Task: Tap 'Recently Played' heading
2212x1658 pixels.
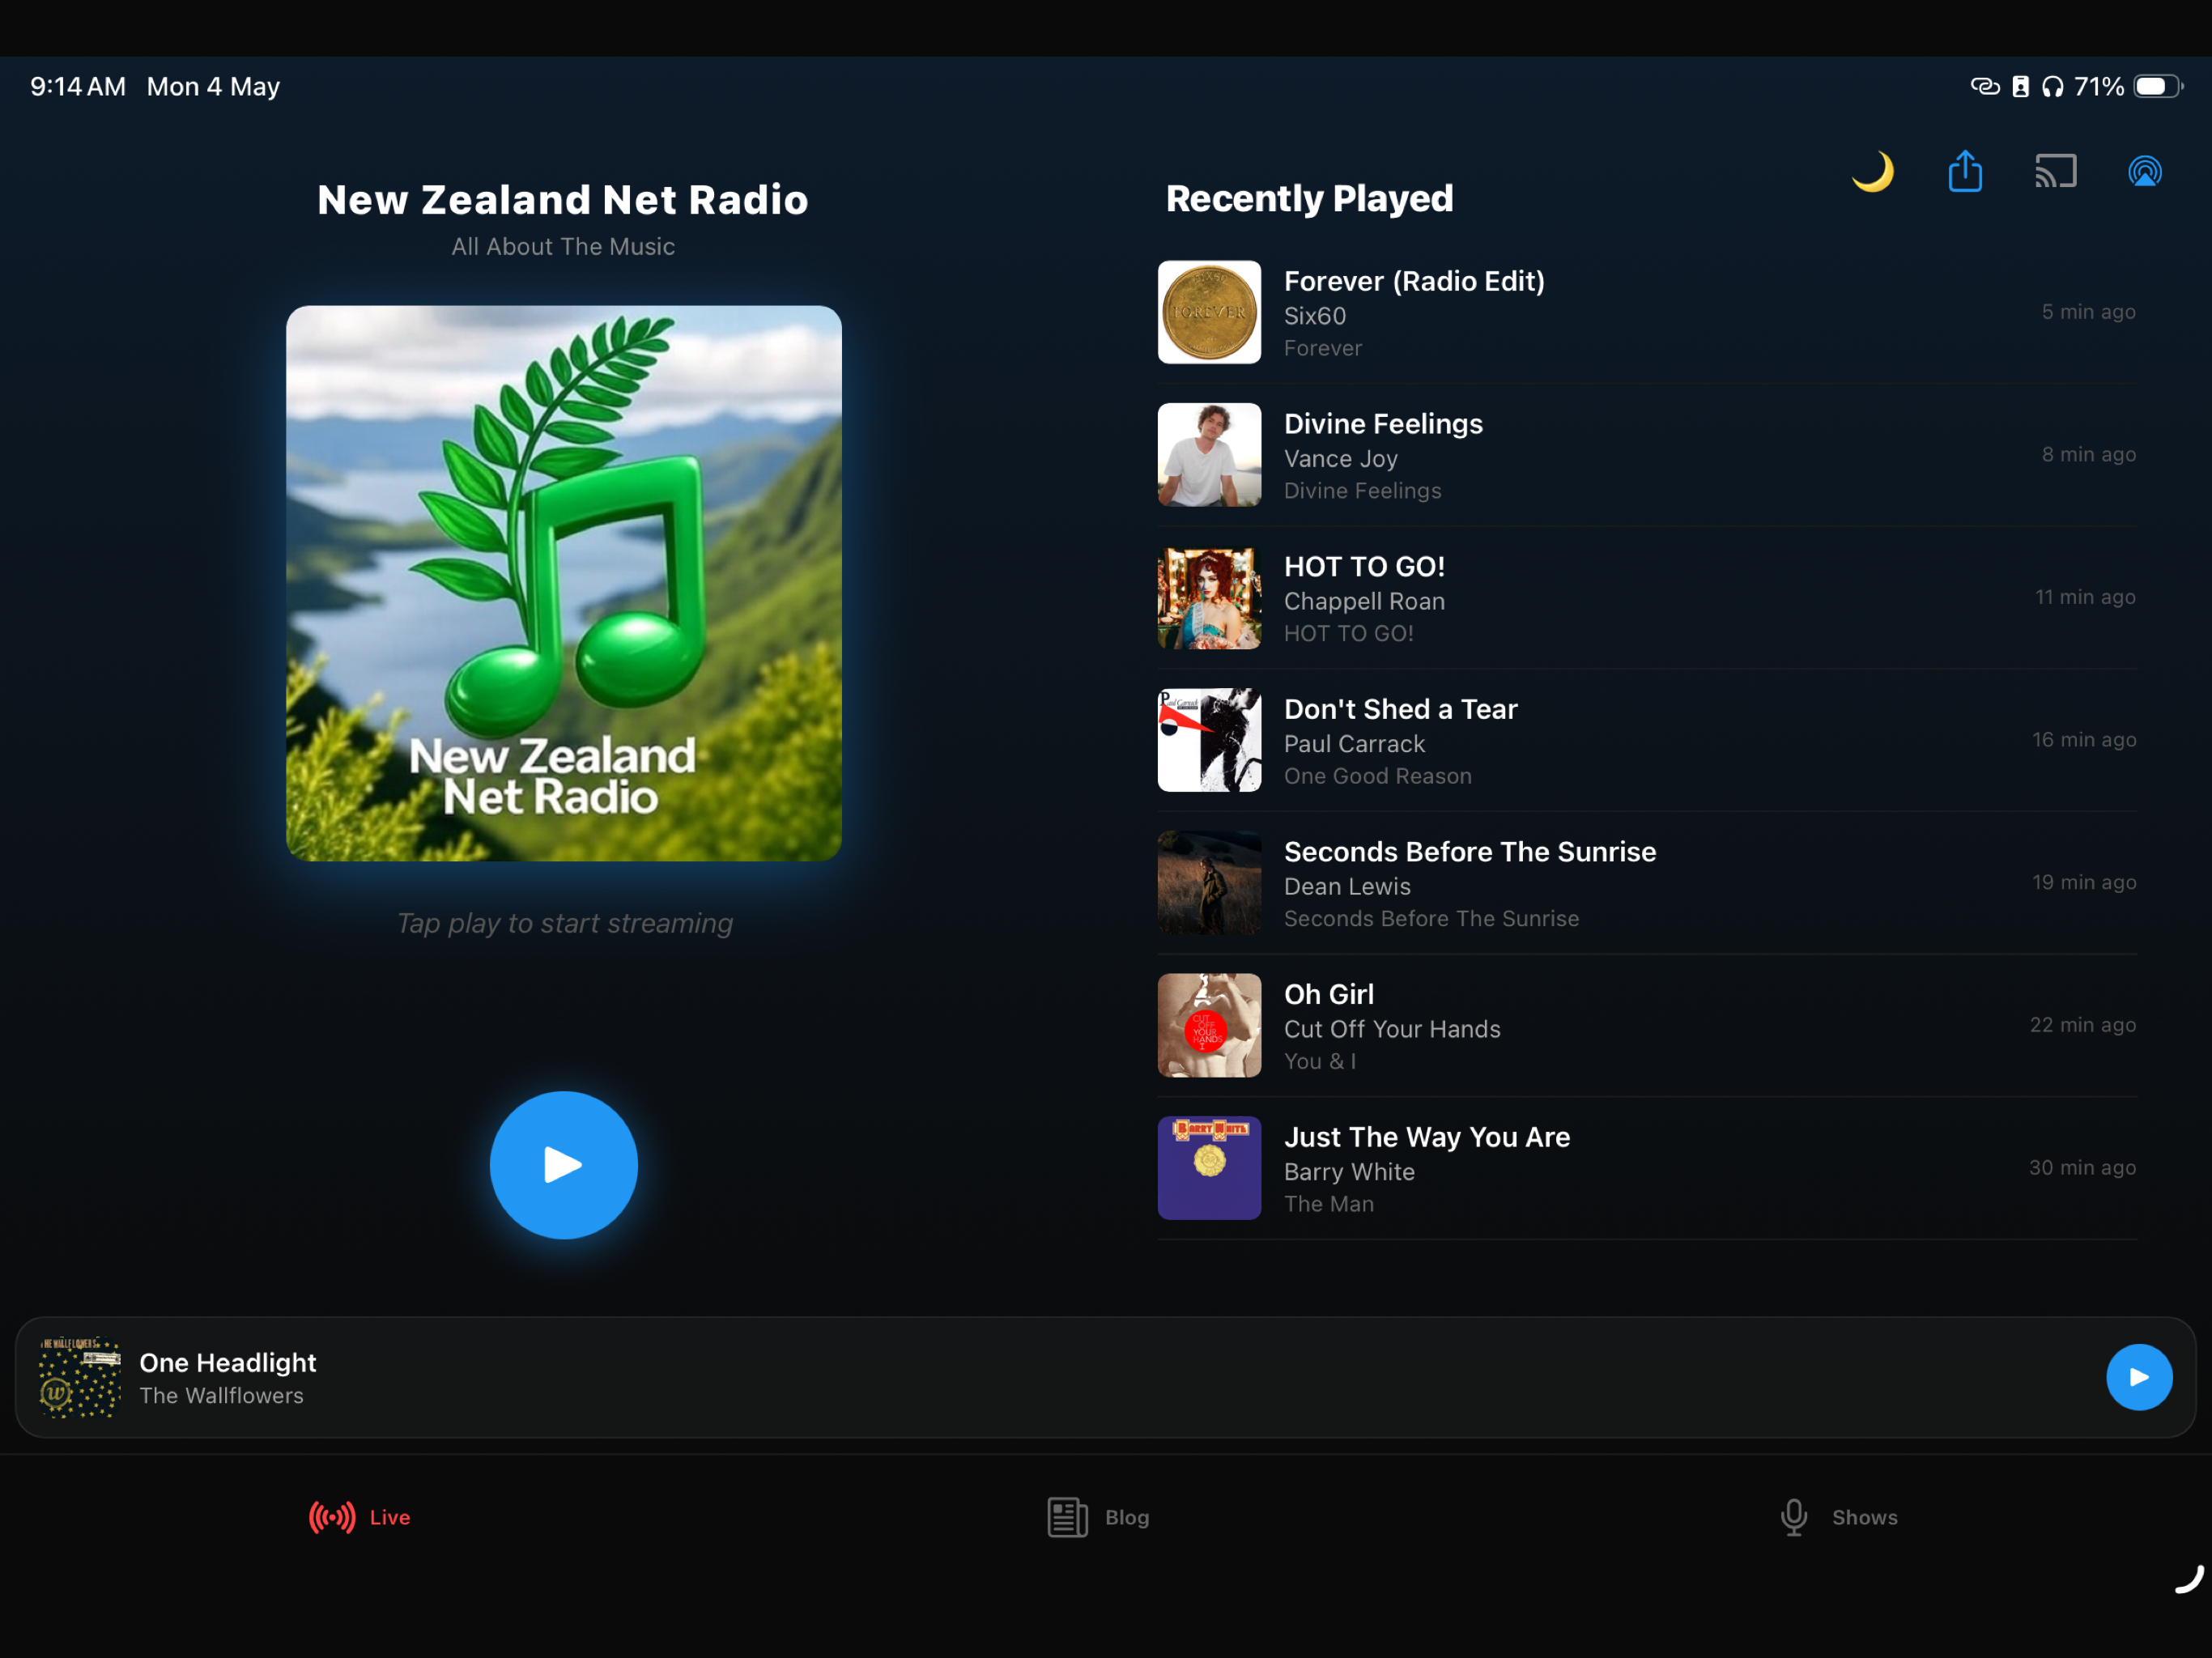Action: coord(1309,198)
